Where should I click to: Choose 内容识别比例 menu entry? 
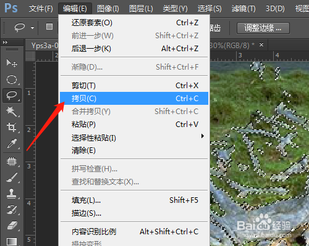click(x=134, y=232)
